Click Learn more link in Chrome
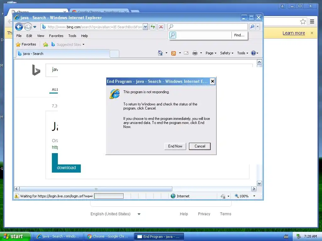Screen dimensions: 322x241 pyautogui.click(x=294, y=33)
